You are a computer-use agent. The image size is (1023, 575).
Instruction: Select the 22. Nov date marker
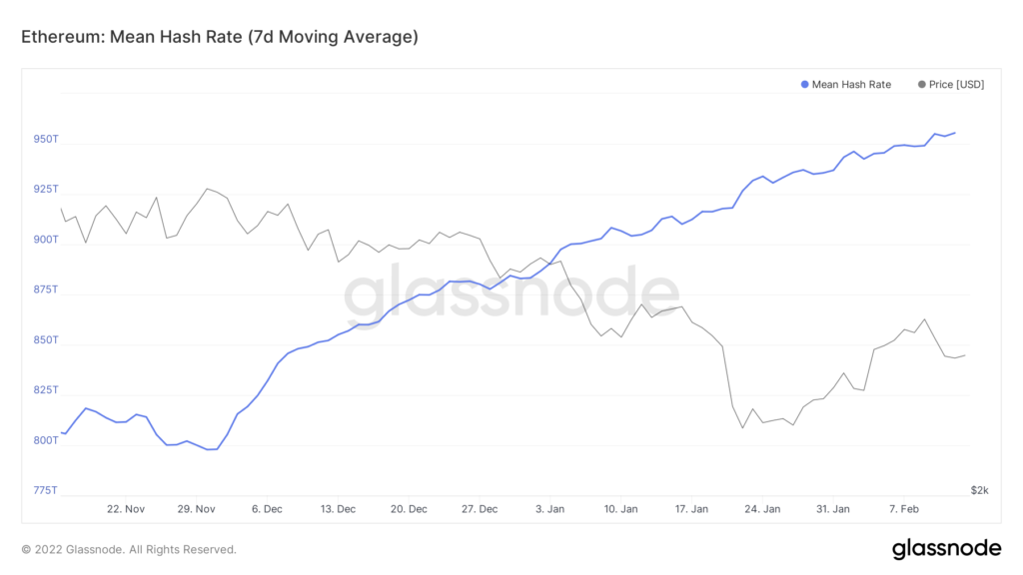click(x=126, y=509)
